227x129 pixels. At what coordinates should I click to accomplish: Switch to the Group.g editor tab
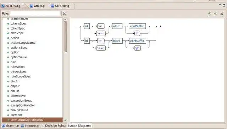click(x=37, y=6)
